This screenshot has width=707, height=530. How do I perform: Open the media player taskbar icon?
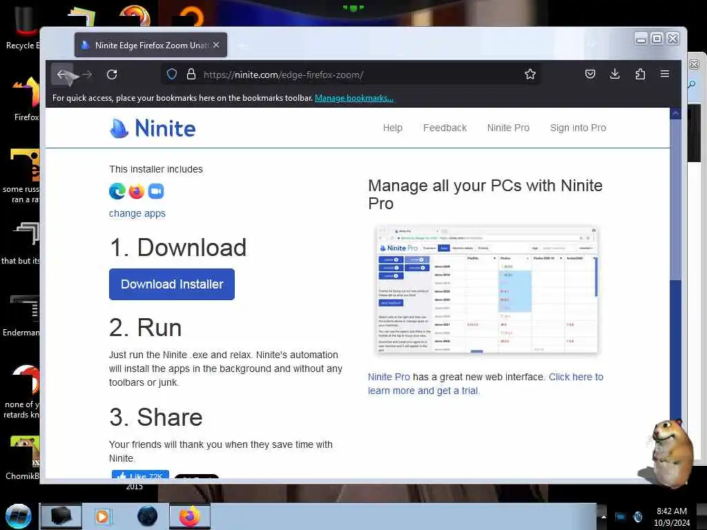pos(102,516)
